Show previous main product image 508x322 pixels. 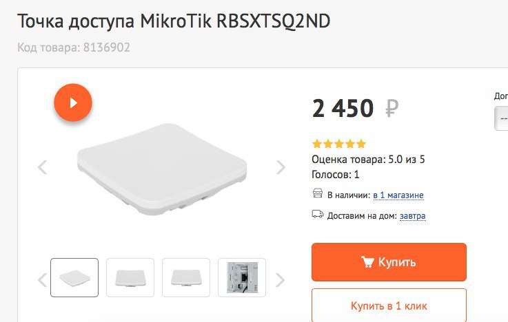coord(43,167)
